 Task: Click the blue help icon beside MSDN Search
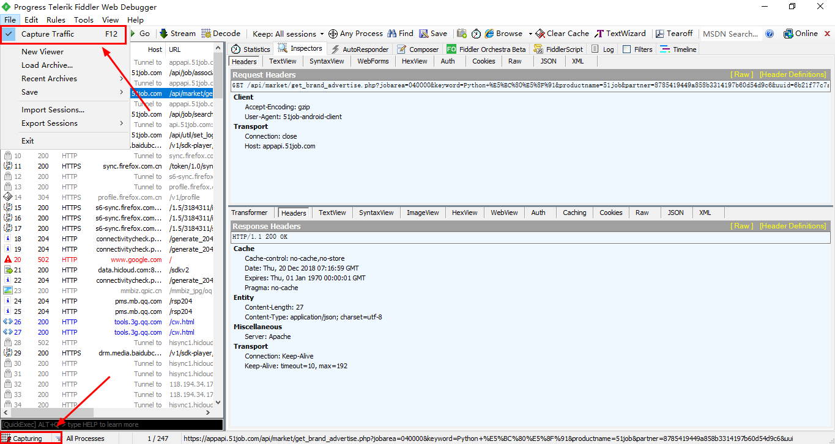point(770,34)
